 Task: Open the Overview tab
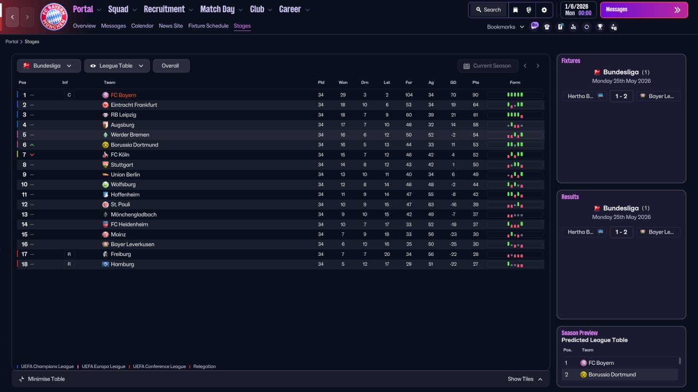(x=84, y=26)
